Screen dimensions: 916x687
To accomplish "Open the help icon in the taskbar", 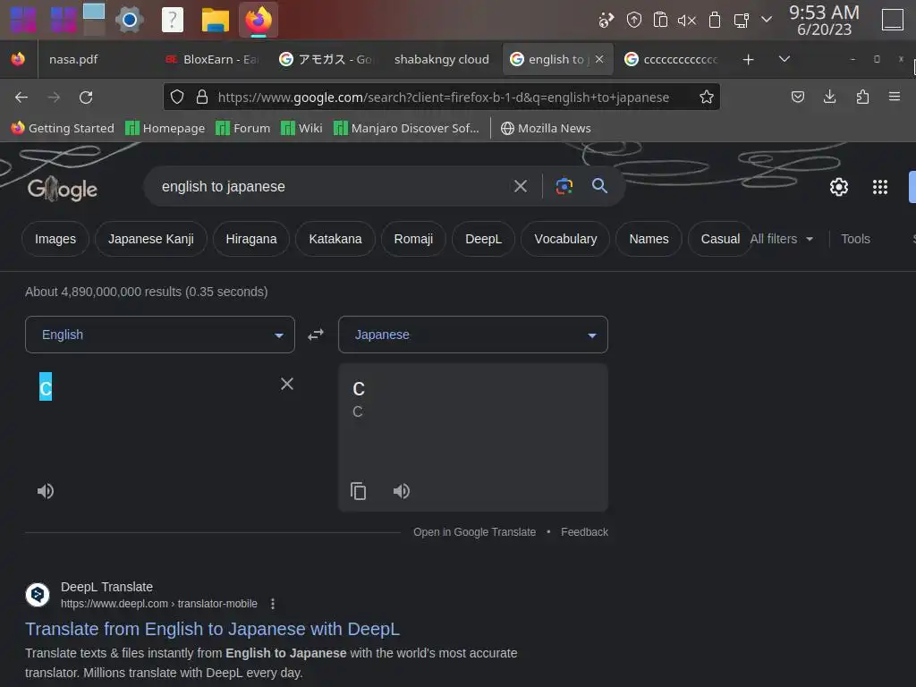I will pyautogui.click(x=173, y=21).
